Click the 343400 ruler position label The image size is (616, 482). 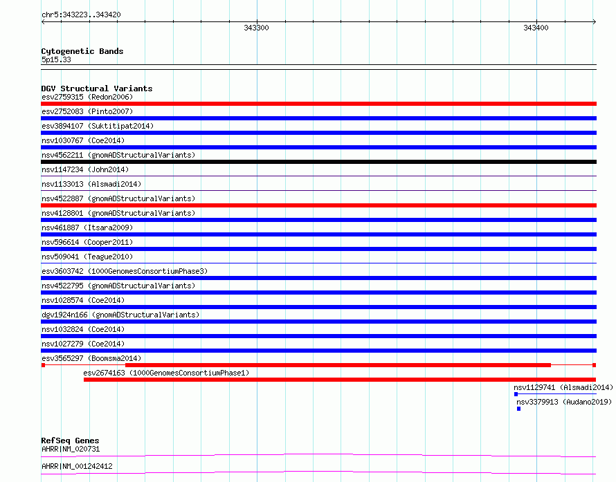pyautogui.click(x=536, y=28)
